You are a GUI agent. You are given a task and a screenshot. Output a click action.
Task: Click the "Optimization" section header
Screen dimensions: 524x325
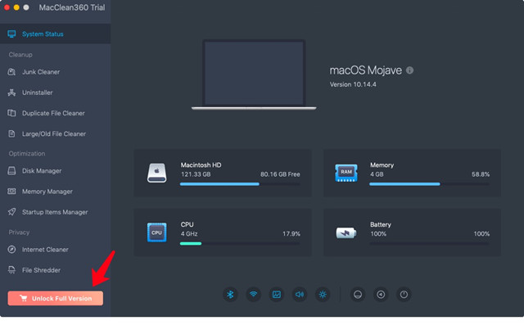[x=27, y=154]
